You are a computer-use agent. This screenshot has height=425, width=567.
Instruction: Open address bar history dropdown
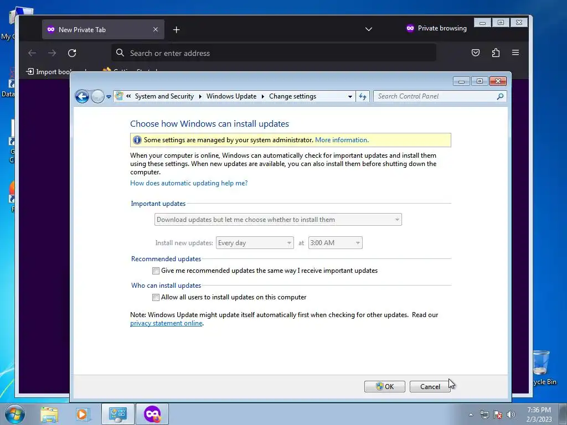point(350,96)
